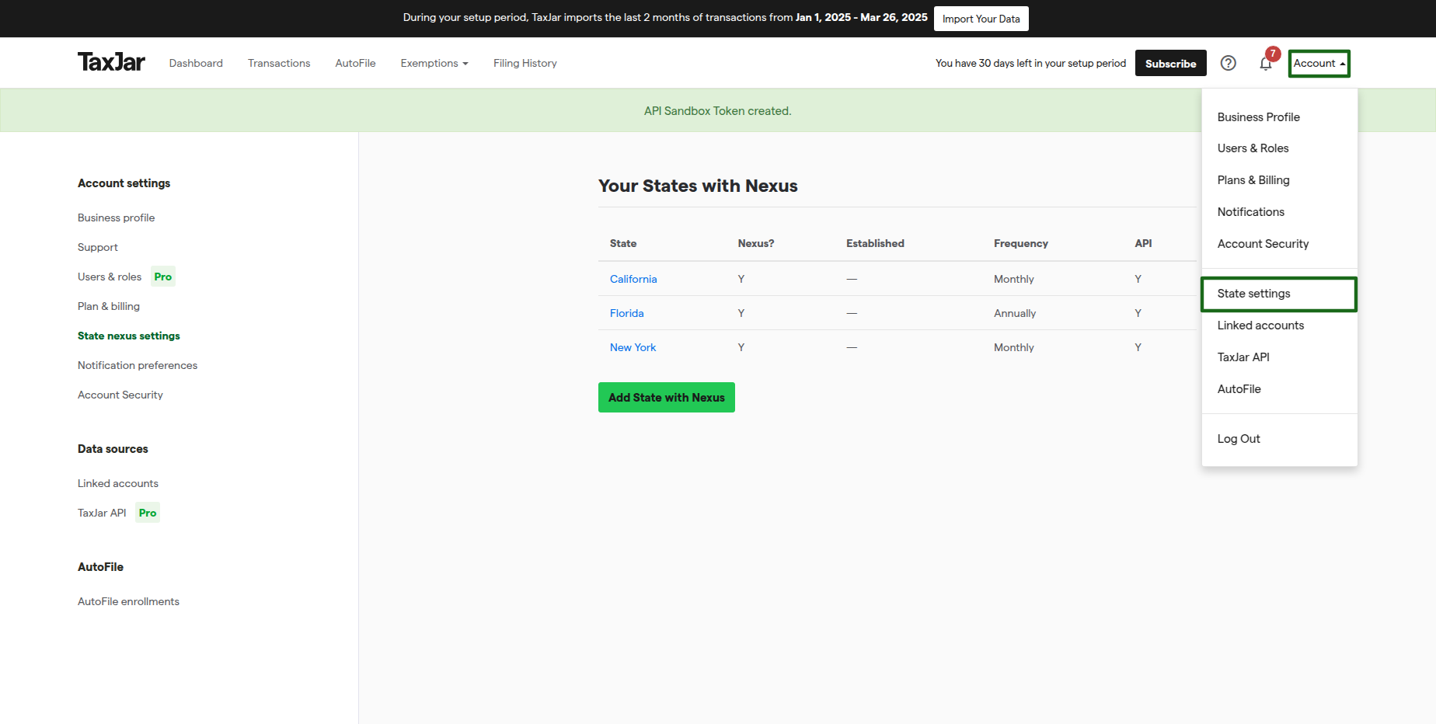Select Notifications in Account menu
This screenshot has width=1436, height=724.
(1250, 212)
